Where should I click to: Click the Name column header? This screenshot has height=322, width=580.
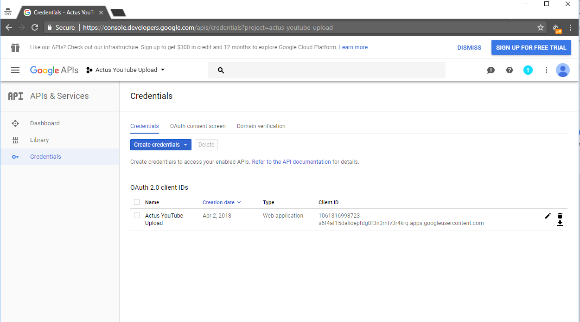pyautogui.click(x=152, y=202)
